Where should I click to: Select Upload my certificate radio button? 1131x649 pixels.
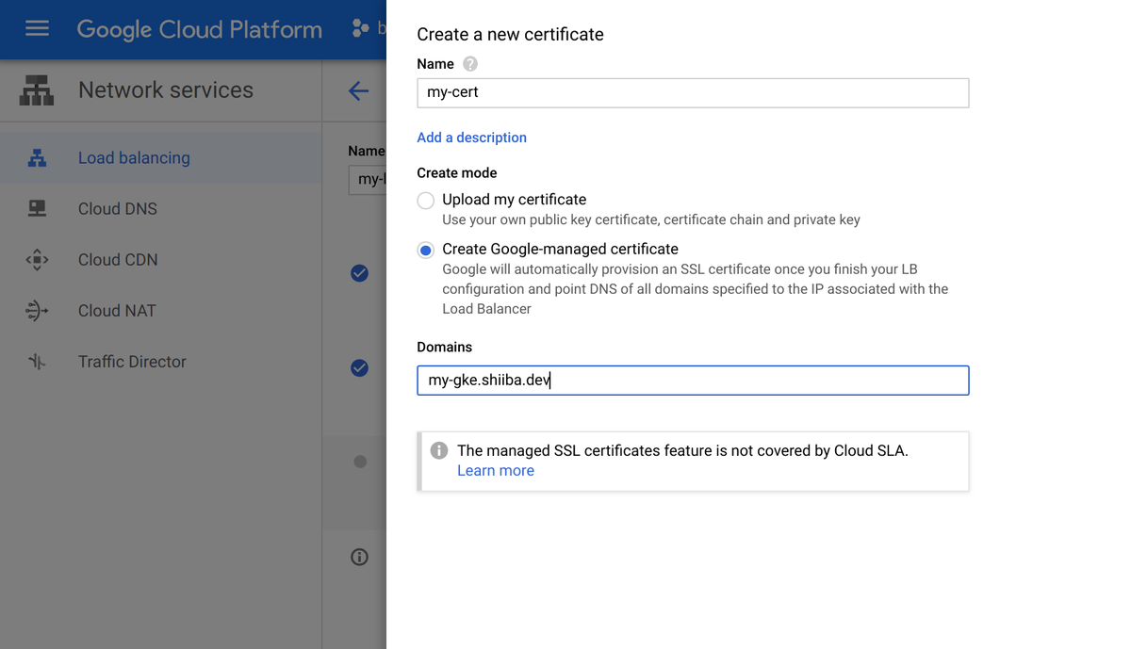[x=426, y=201]
